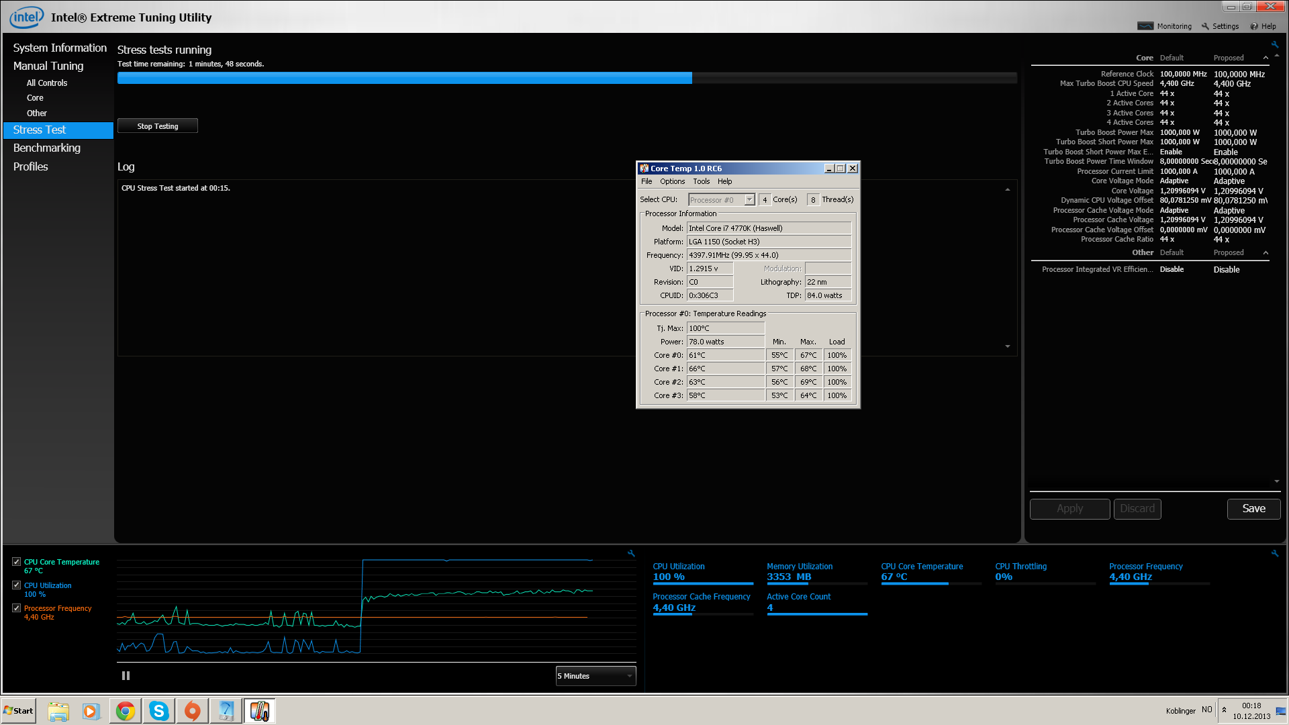The image size is (1289, 725).
Task: Open the Manual Tuning section
Action: pyautogui.click(x=48, y=66)
